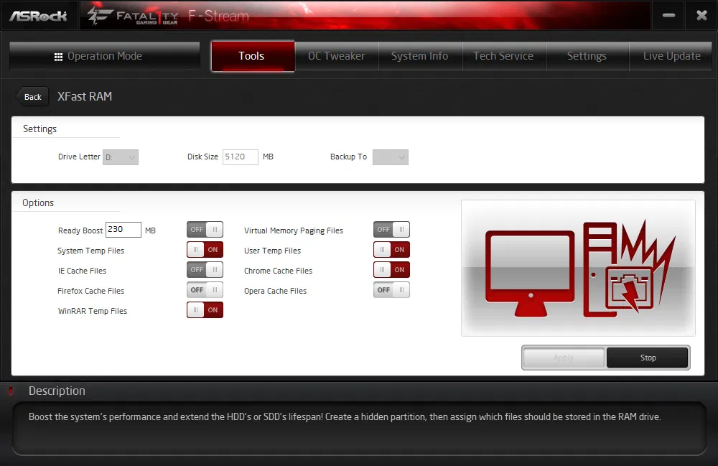Switch to the OC Tweaker tab
Viewport: 718px width, 466px height.
(x=337, y=56)
